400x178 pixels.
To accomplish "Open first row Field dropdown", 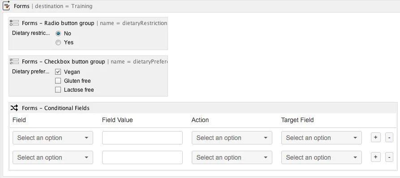I will [x=53, y=138].
